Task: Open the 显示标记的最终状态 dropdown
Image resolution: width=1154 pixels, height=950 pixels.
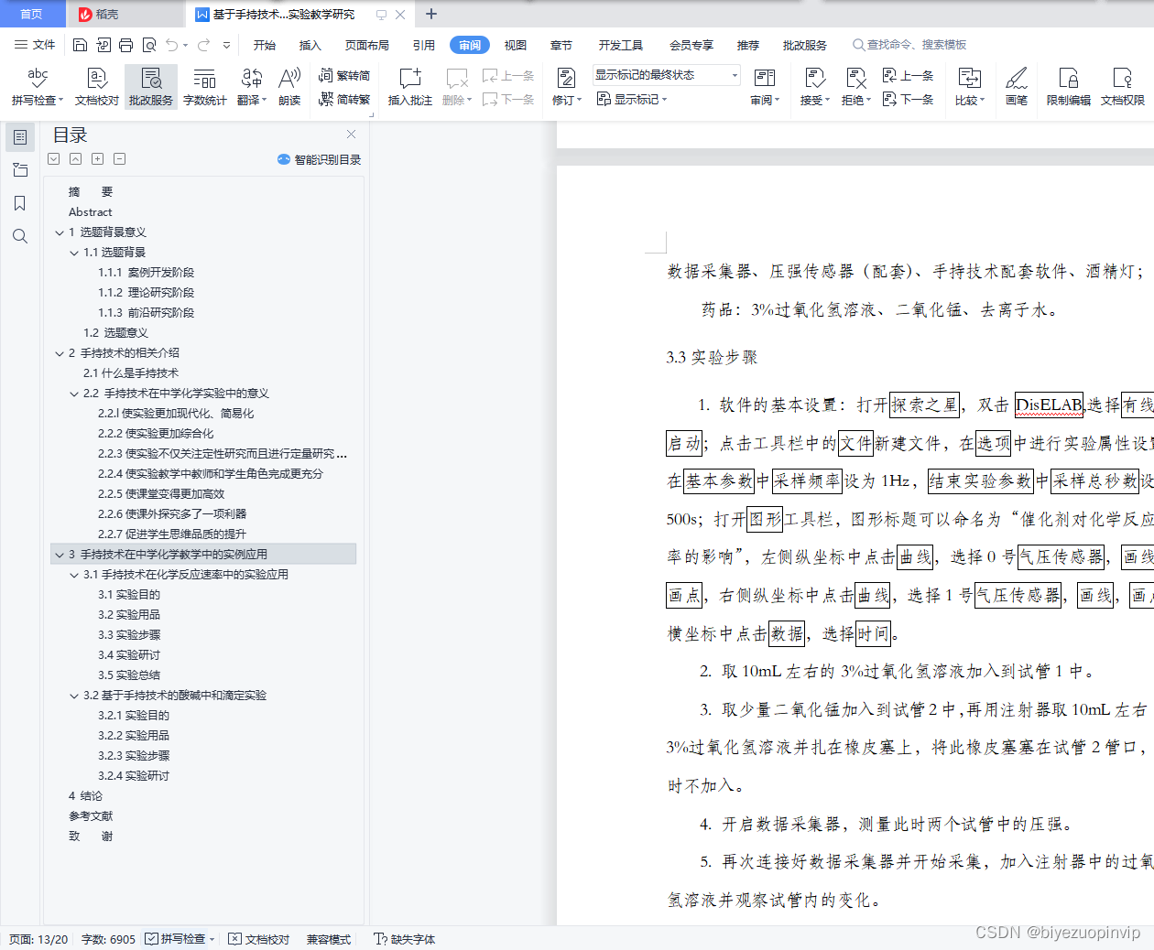Action: tap(733, 74)
